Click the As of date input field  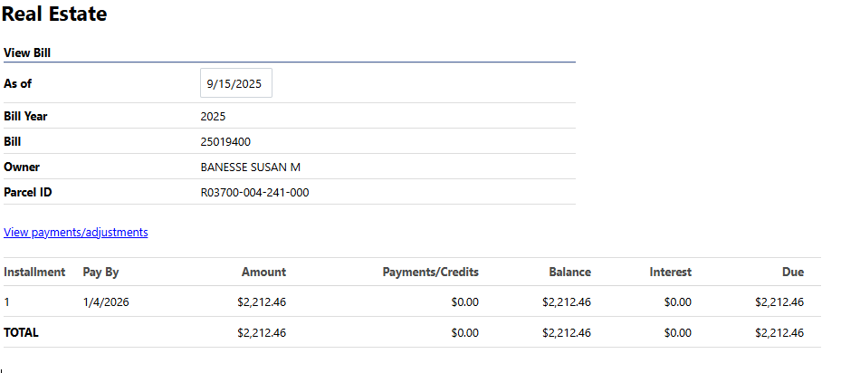coord(235,83)
